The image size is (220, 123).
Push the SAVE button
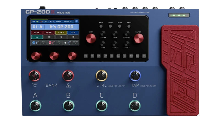pos(129,26)
